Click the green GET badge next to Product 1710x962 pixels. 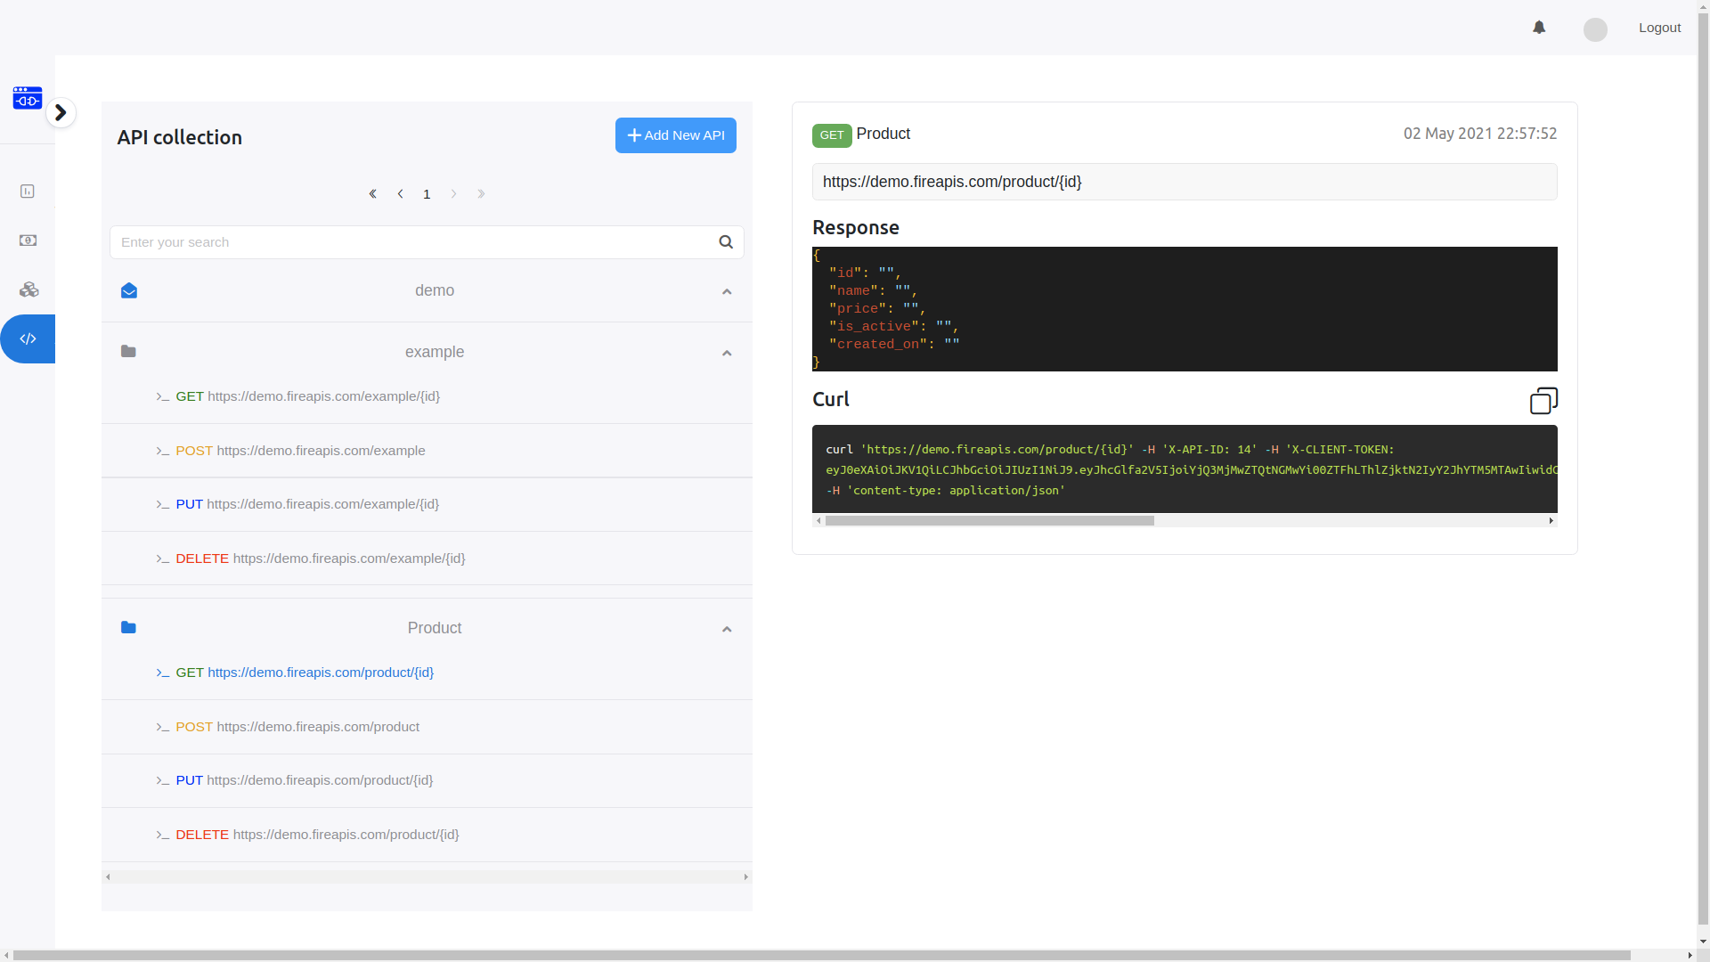(832, 135)
